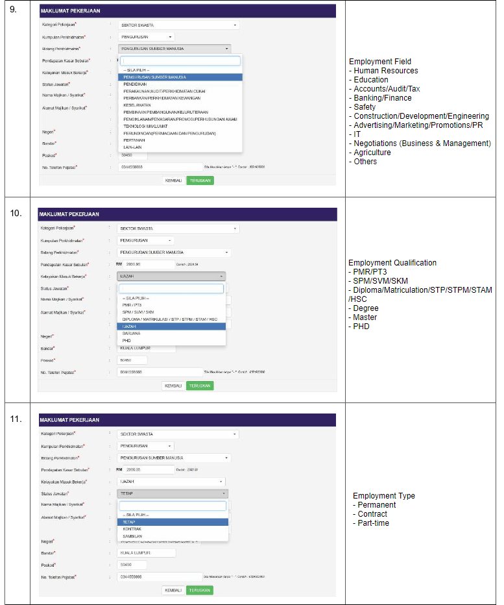Image resolution: width=504 pixels, height=605 pixels.
Task: Click TERUSKAN button in step 9 form
Action: pyautogui.click(x=200, y=180)
